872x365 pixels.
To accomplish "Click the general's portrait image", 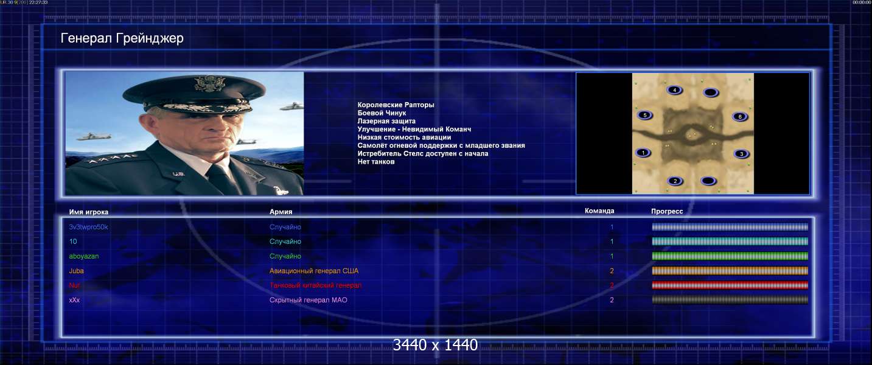I will 184,133.
